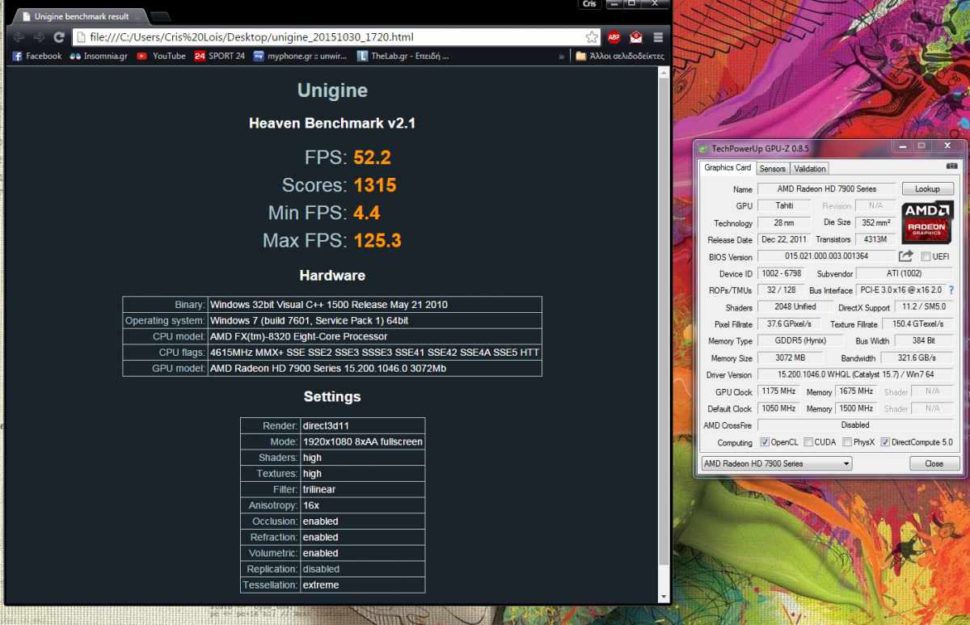970x625 pixels.
Task: Open the SPORT 24 bookmark
Action: [220, 57]
